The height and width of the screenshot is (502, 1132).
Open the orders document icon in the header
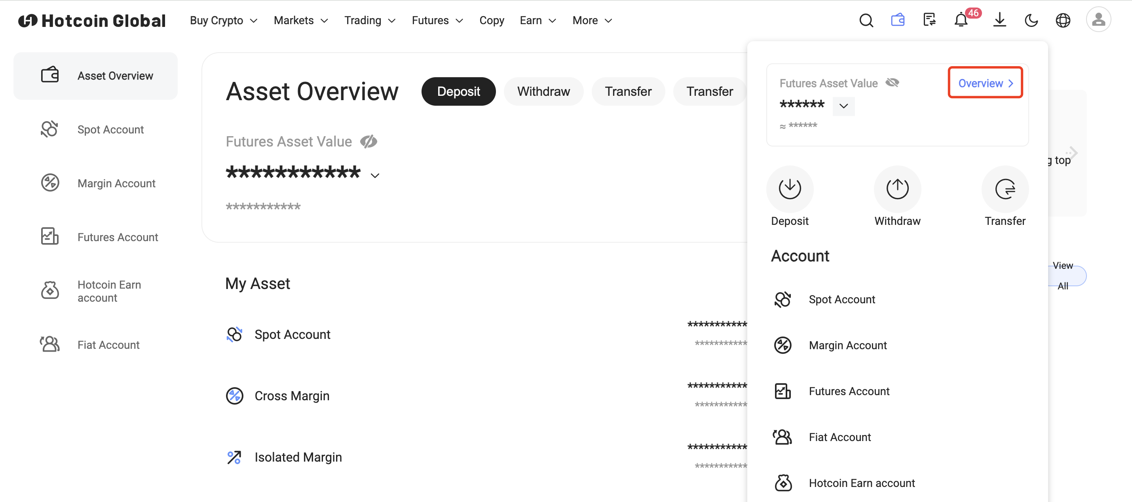929,20
